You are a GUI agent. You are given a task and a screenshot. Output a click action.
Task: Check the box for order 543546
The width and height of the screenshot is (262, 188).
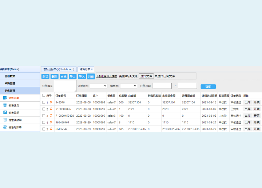pyautogui.click(x=44, y=103)
